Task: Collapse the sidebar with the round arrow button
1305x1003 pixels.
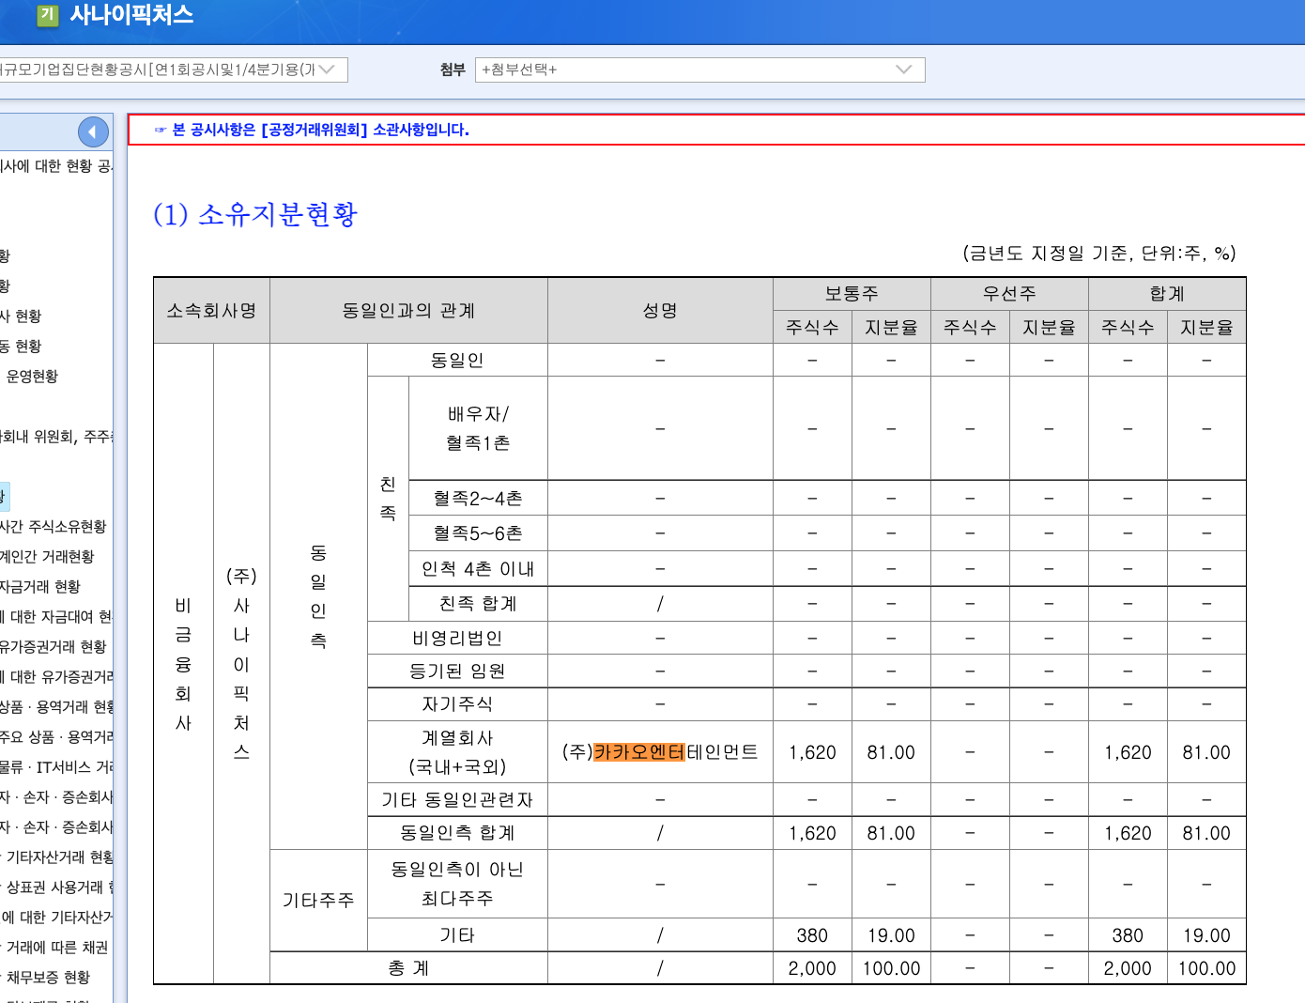Action: tap(93, 131)
